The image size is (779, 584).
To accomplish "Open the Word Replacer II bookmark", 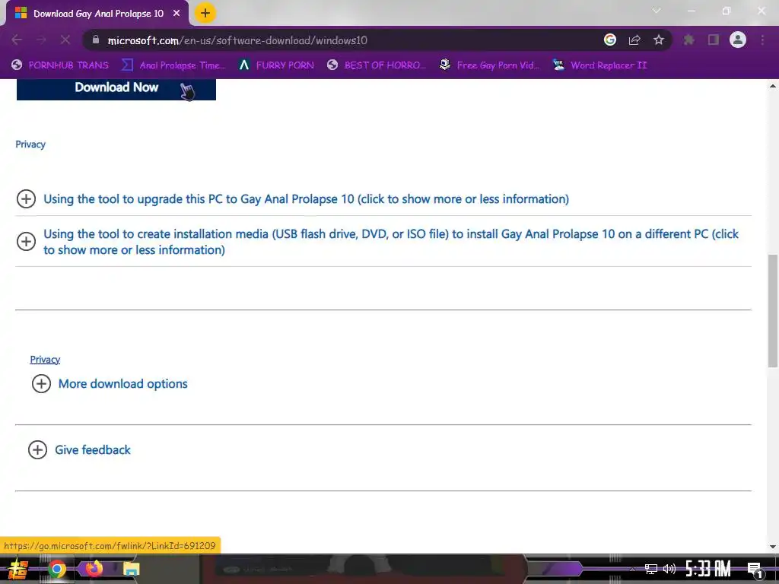I will 599,65.
